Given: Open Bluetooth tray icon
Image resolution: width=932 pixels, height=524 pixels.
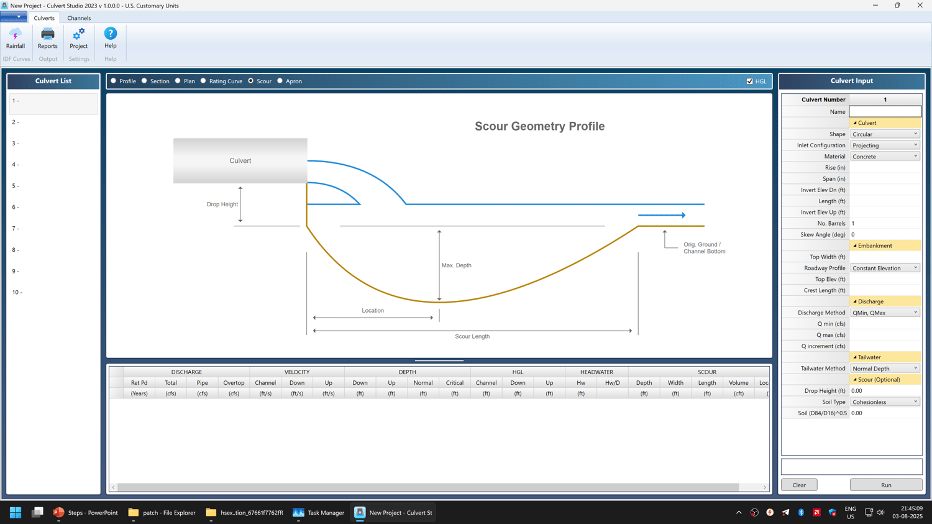Looking at the screenshot, I should 801,513.
